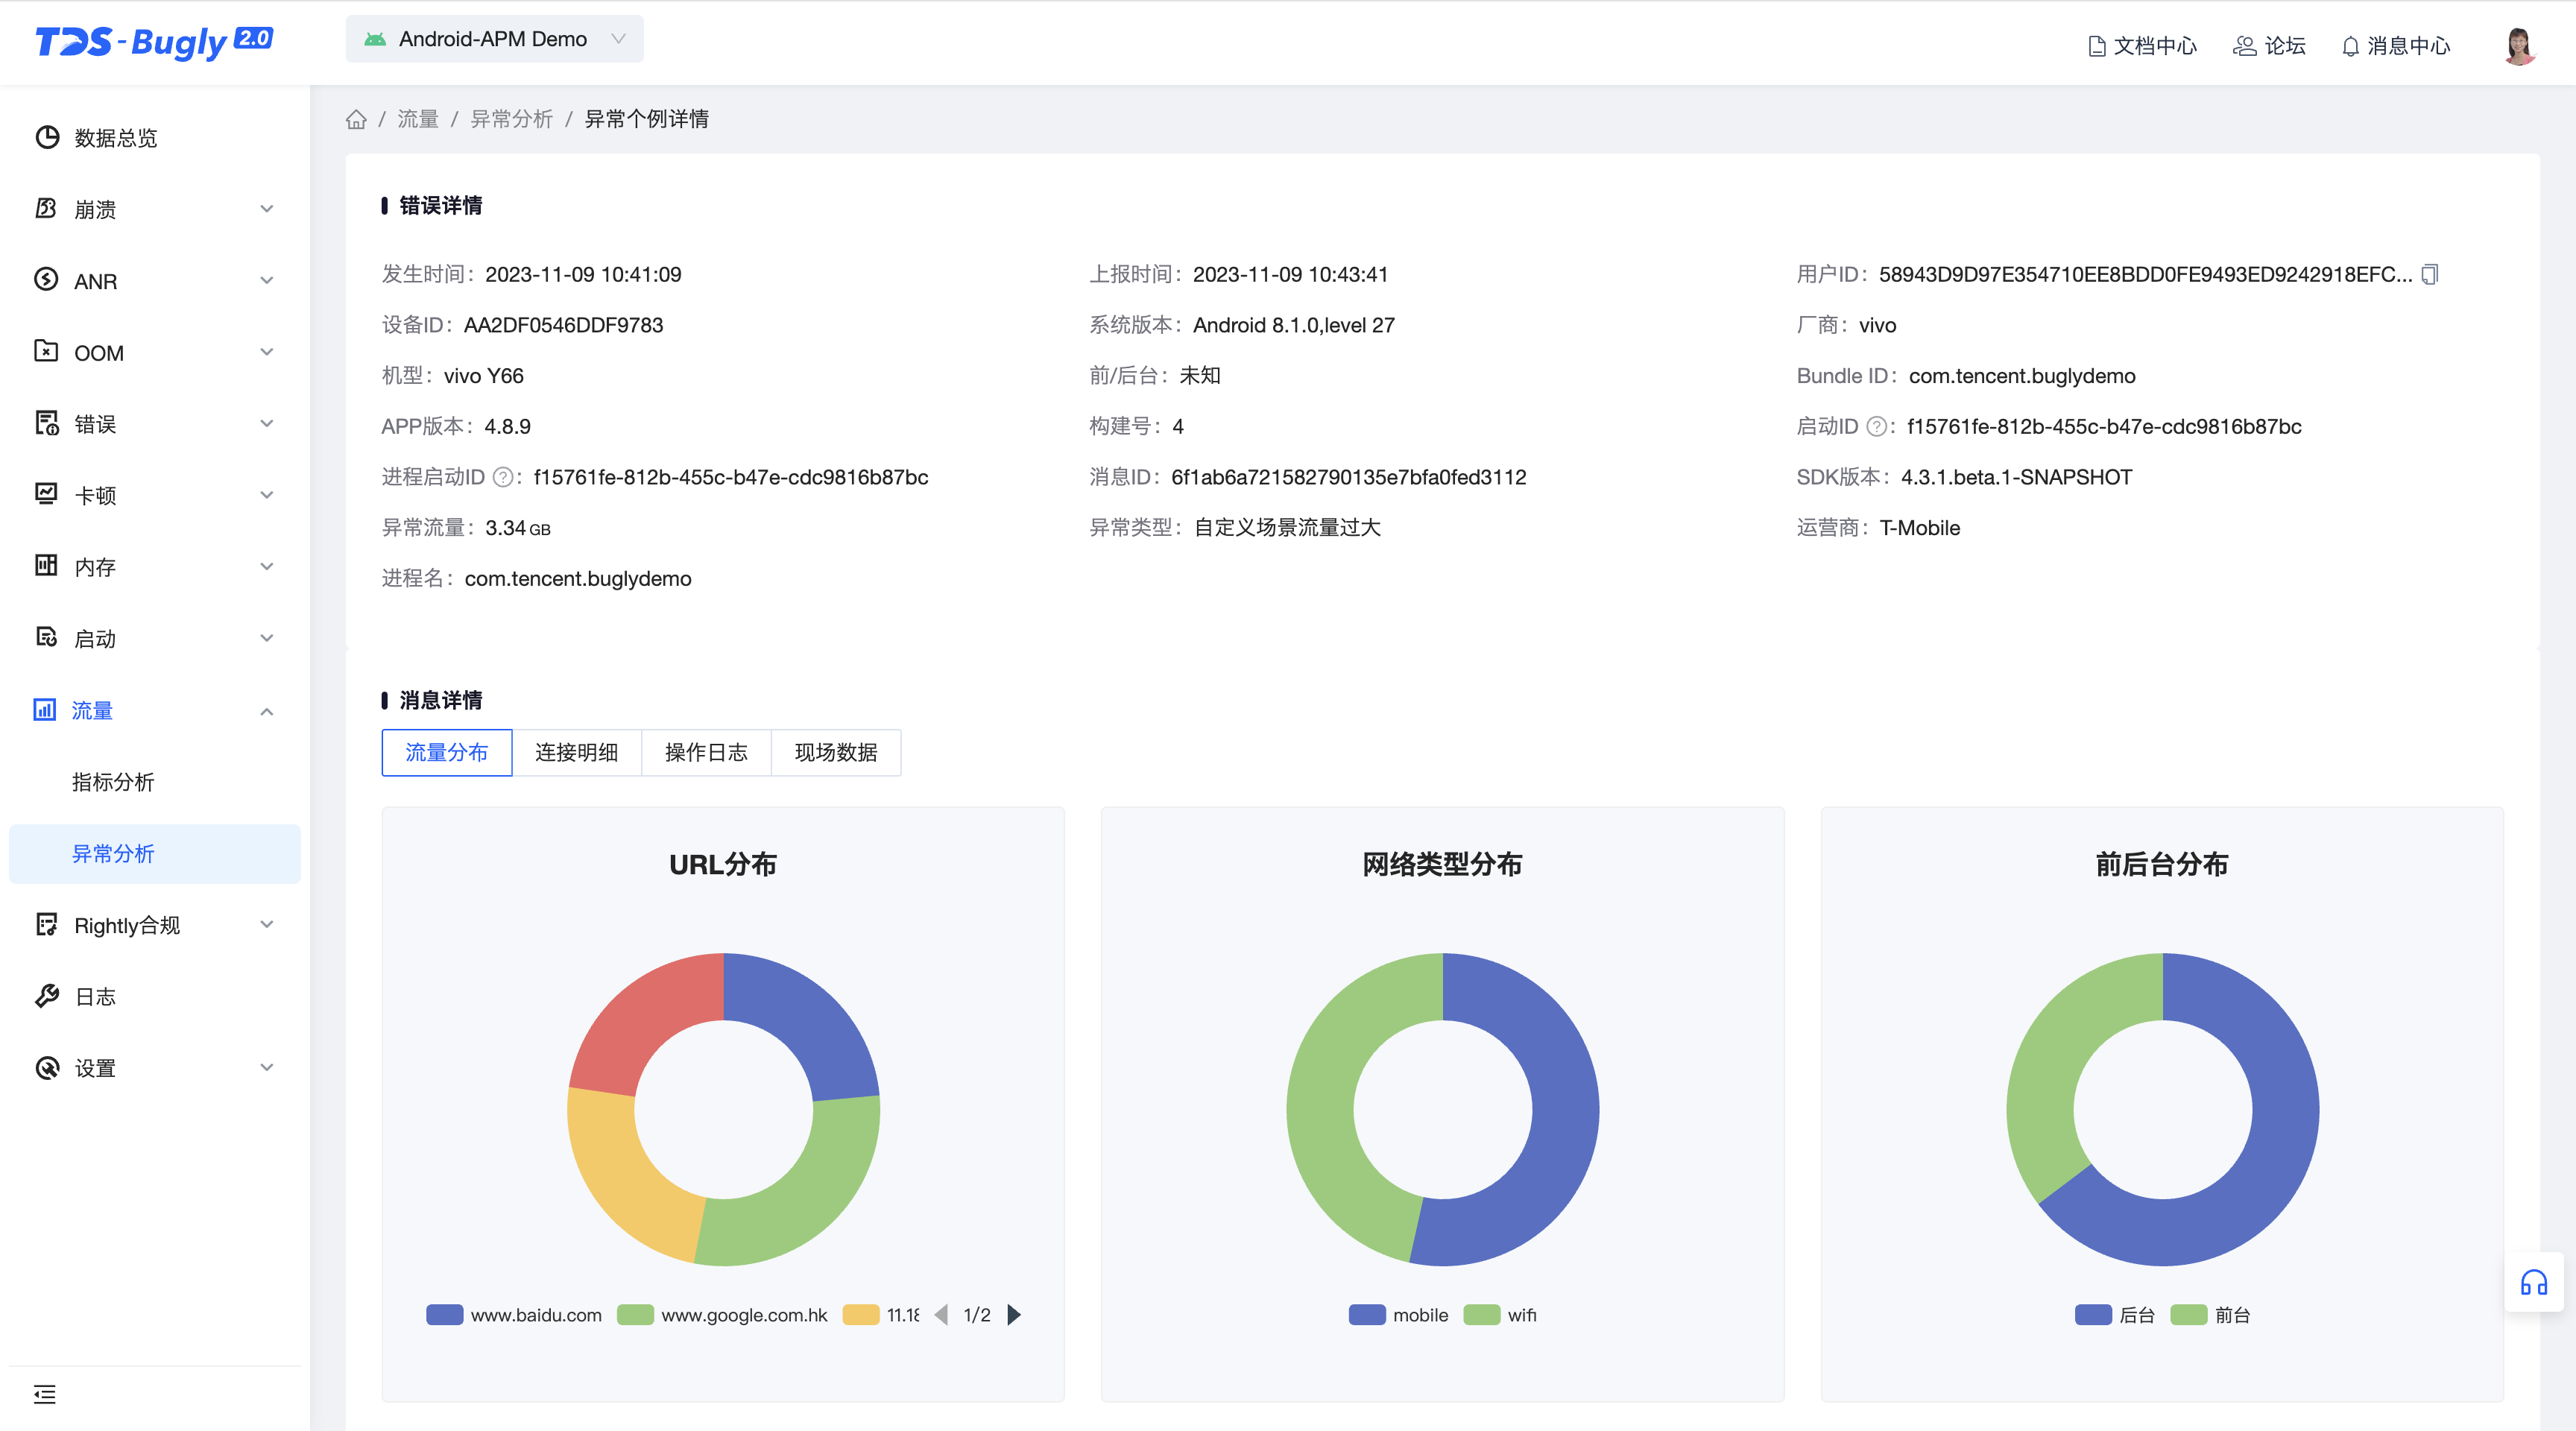This screenshot has width=2576, height=1431.
Task: Select 异常分析 submenu item in sidebar
Action: [155, 854]
